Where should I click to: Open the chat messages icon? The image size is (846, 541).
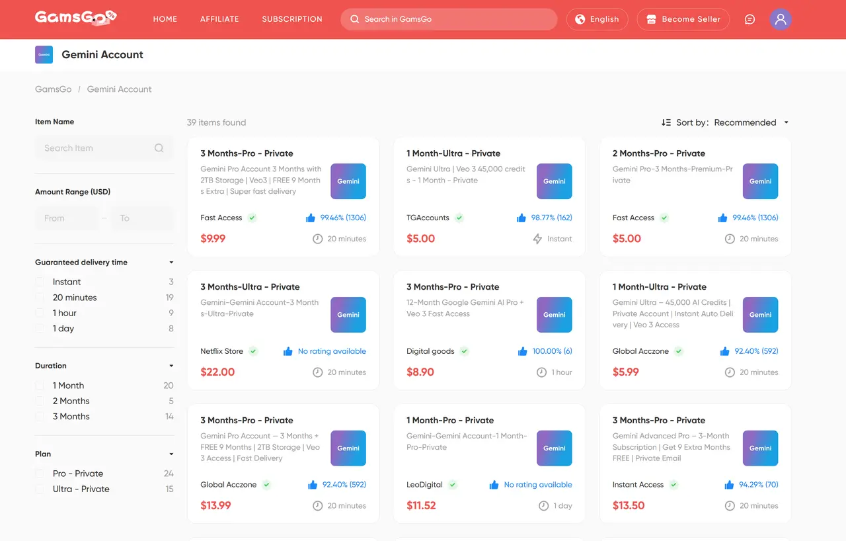tap(750, 19)
